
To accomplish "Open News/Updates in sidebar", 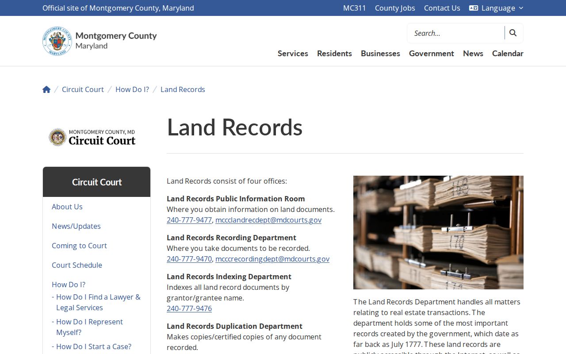I will point(76,226).
